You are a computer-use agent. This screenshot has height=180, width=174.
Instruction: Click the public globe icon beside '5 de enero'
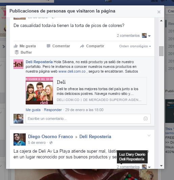[x=51, y=143]
